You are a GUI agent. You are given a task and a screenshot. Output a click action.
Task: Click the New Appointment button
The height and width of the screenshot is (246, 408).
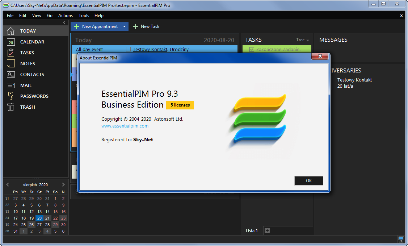[96, 26]
